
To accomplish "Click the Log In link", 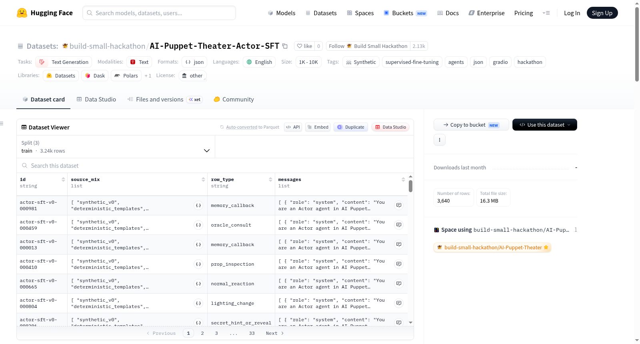I will coord(572,13).
